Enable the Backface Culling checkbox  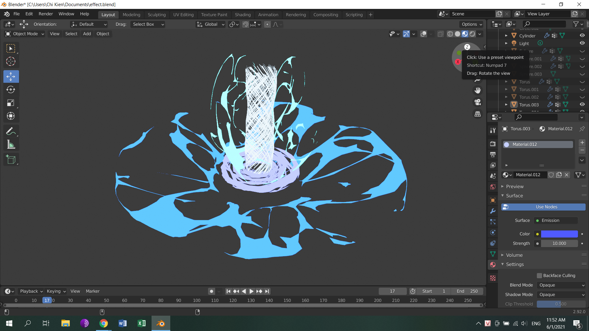pyautogui.click(x=539, y=276)
